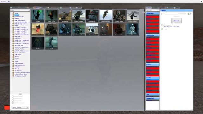203x114 pixels.
Task: Click the green add preset icon
Action: click(188, 14)
